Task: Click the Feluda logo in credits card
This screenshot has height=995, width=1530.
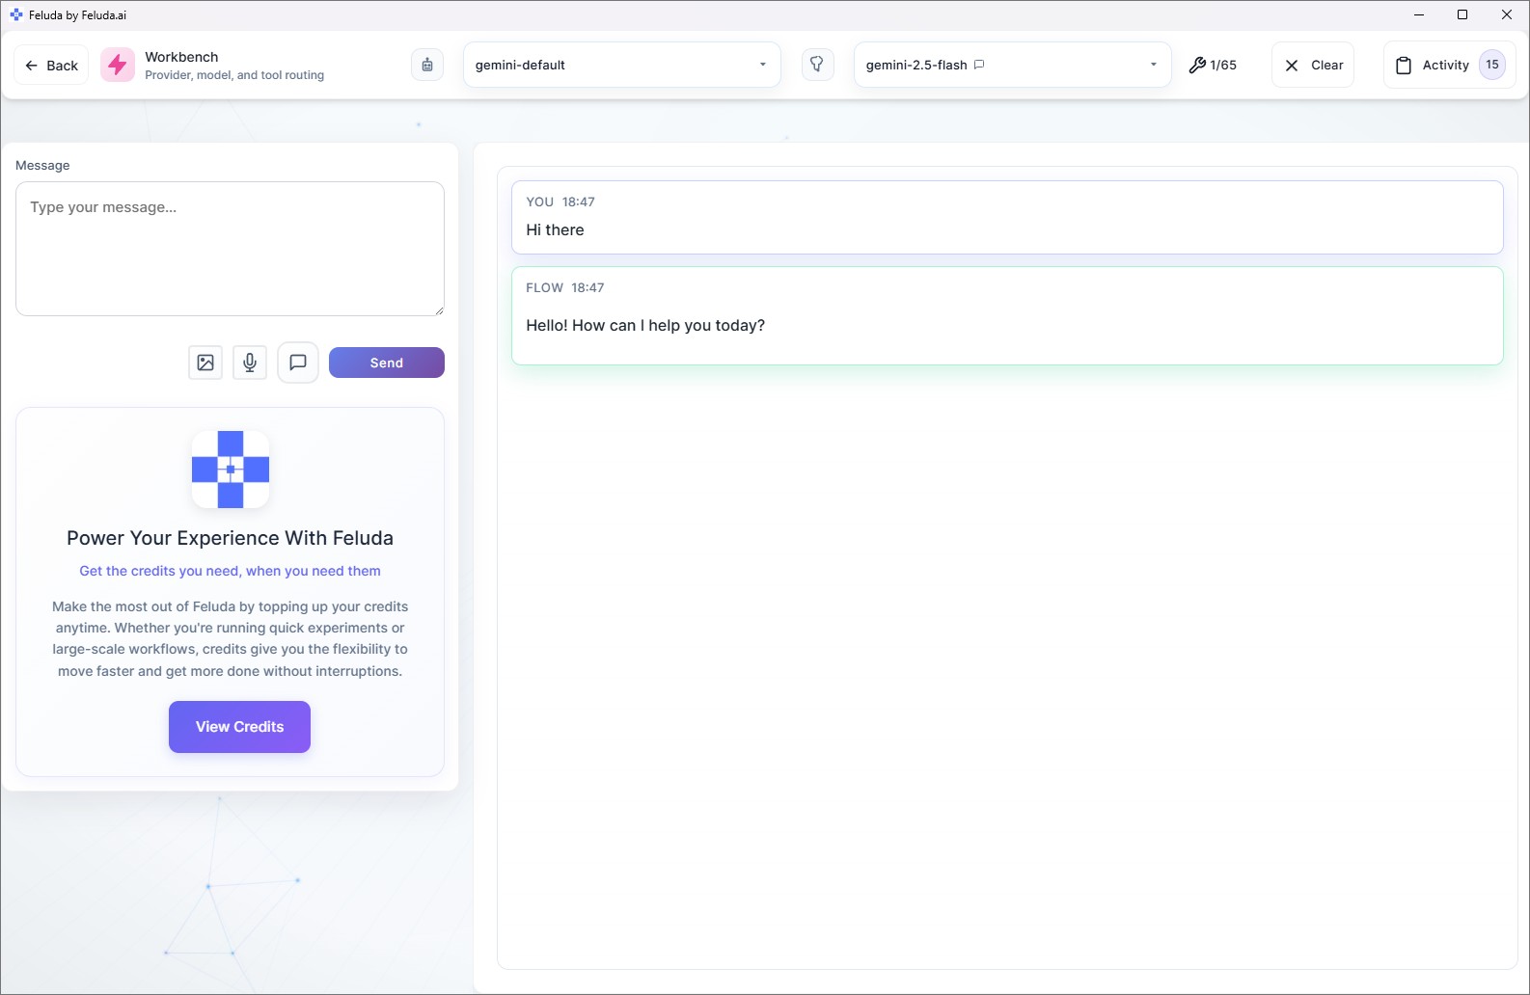Action: click(x=230, y=470)
